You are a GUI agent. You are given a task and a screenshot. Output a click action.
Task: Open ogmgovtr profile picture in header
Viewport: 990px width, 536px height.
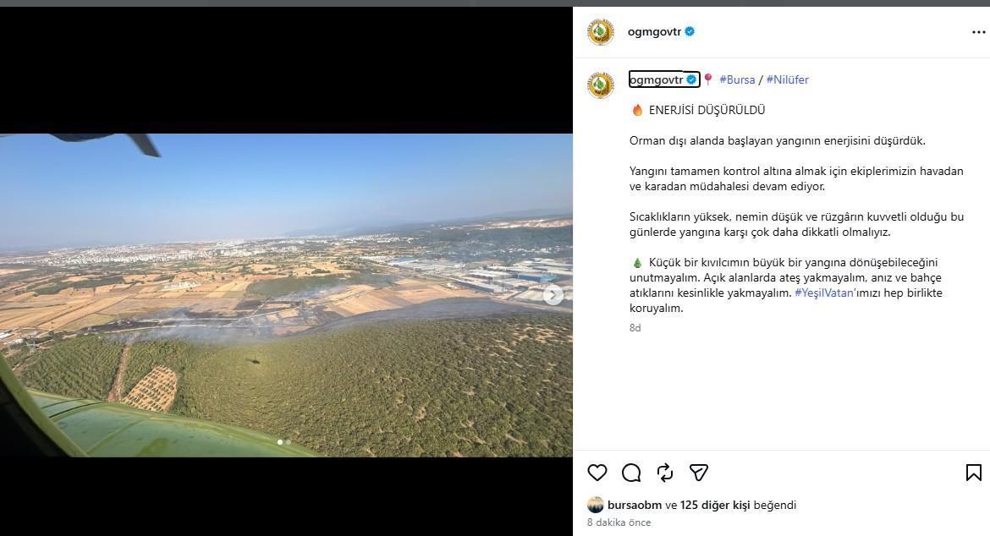(601, 32)
